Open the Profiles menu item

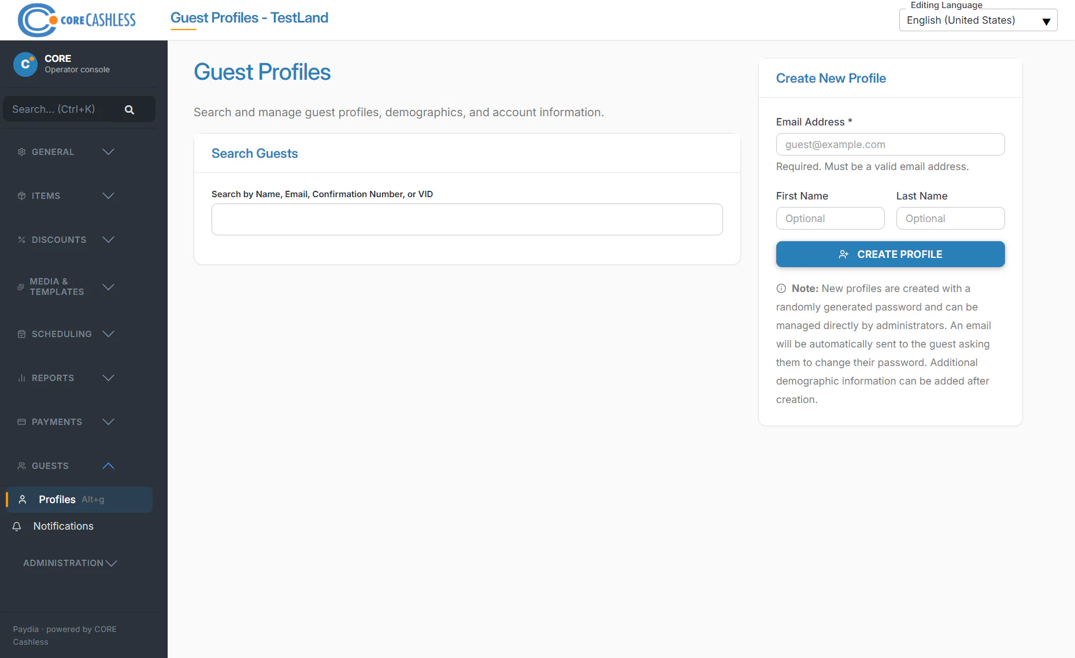click(x=79, y=500)
